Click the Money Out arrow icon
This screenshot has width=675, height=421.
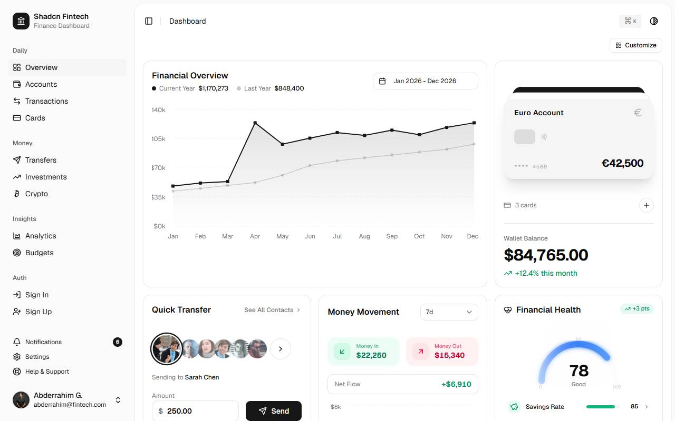point(421,352)
